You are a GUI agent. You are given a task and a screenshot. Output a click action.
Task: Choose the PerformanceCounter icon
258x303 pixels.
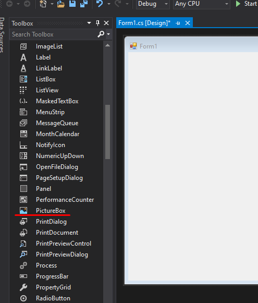23,200
